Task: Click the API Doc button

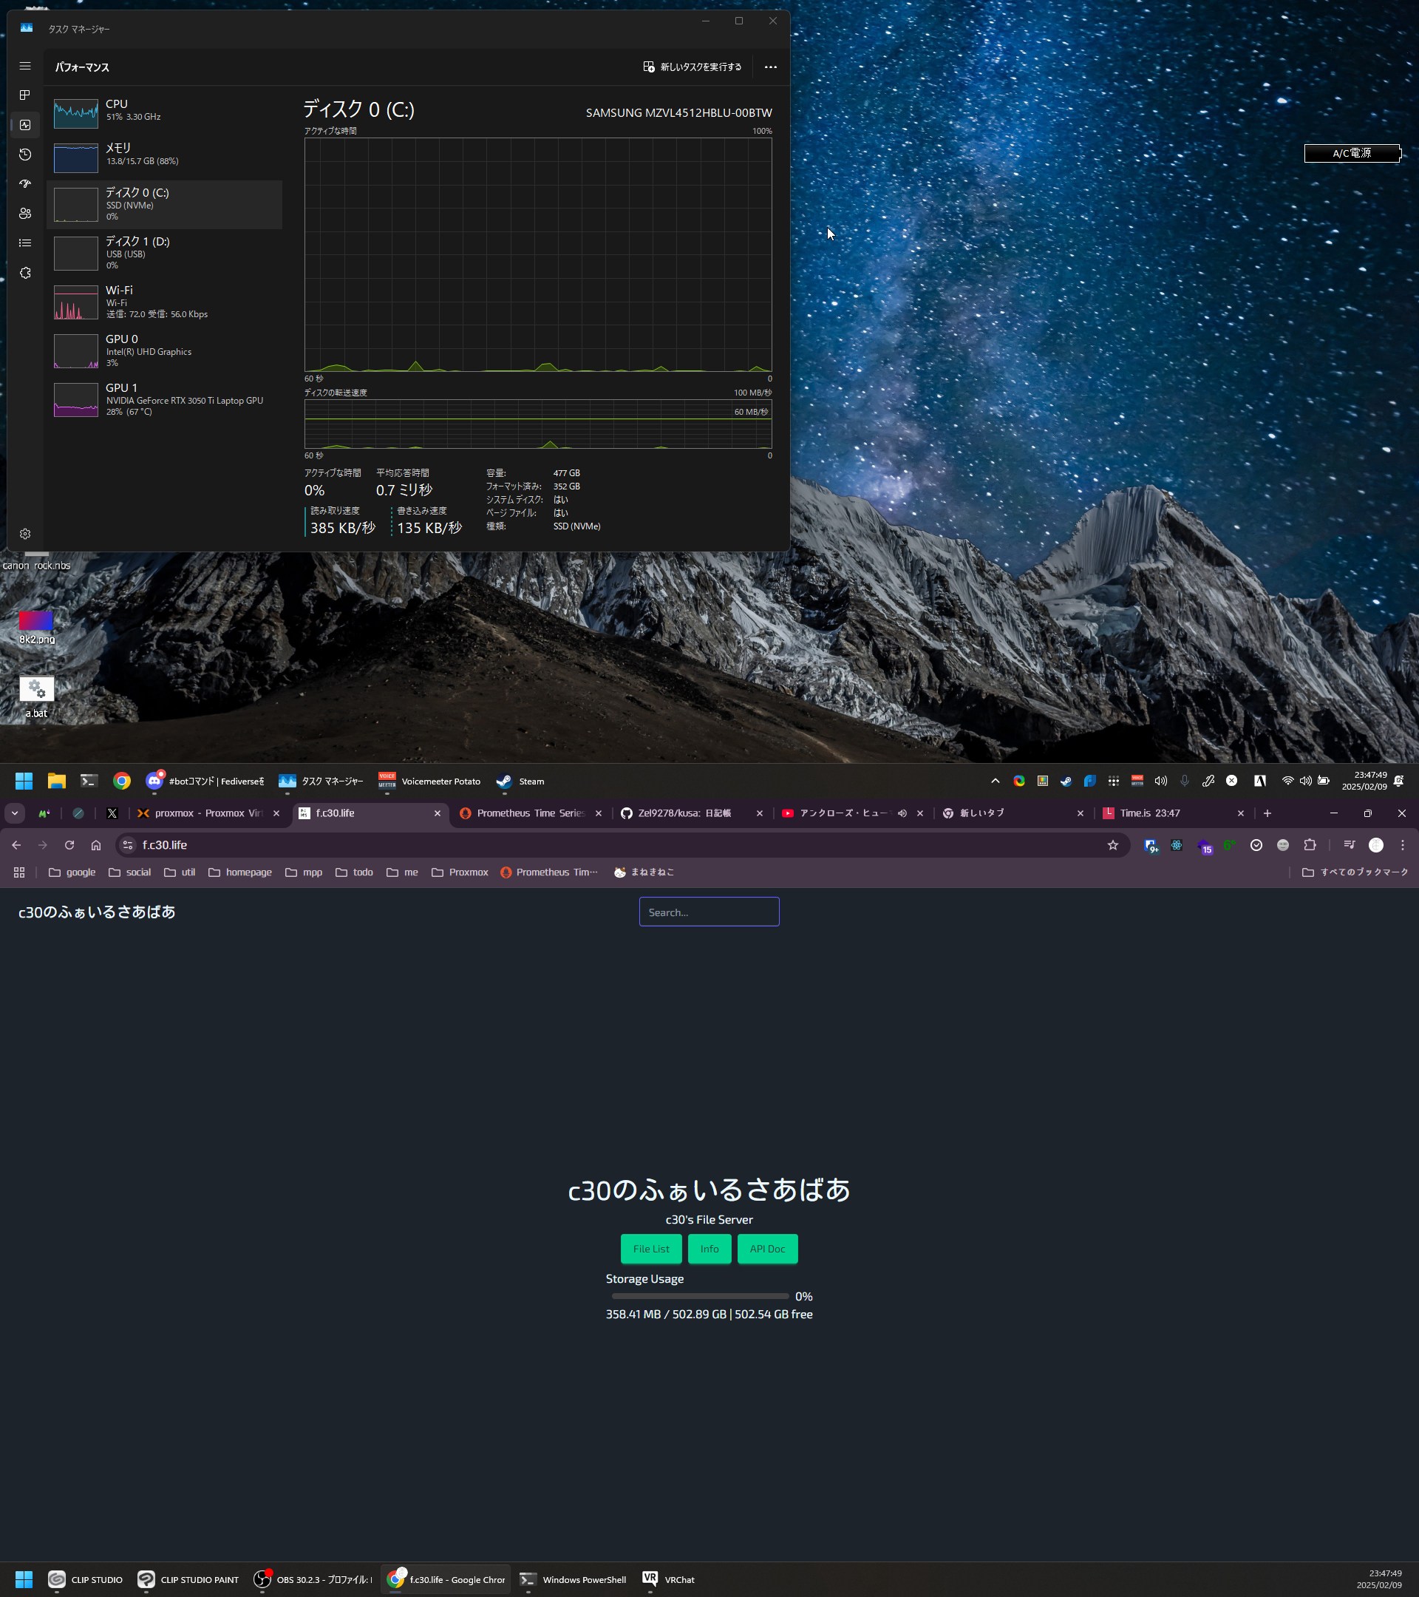Action: point(766,1249)
